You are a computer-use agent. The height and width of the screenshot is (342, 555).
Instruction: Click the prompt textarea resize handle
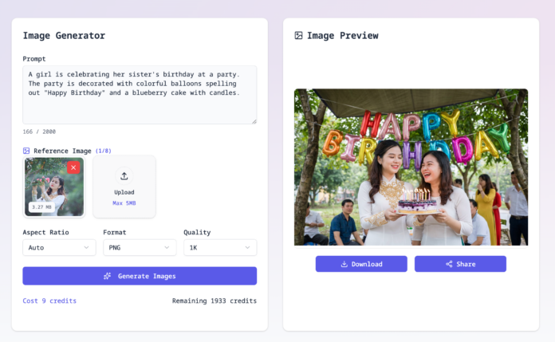254,121
